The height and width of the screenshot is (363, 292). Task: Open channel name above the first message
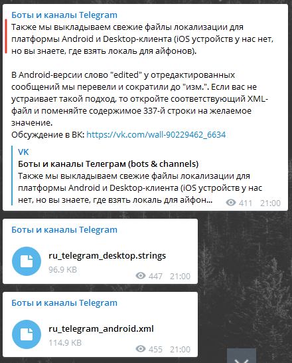64,15
